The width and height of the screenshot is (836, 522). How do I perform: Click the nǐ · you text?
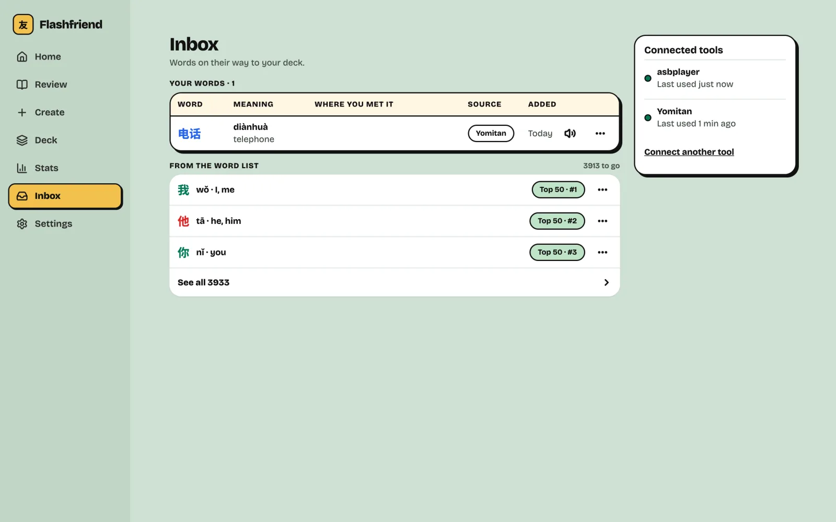[211, 252]
